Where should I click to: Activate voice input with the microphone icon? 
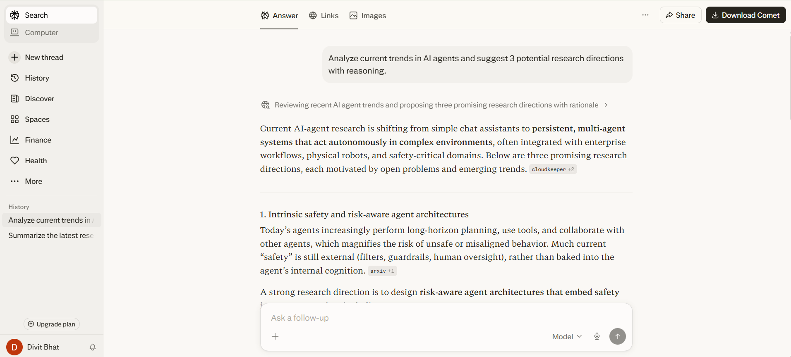click(x=597, y=336)
